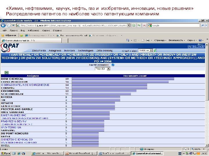Image resolution: width=209 pixels, height=156 pixels.
Task: Go to the Data crossing section
Action: (105, 51)
